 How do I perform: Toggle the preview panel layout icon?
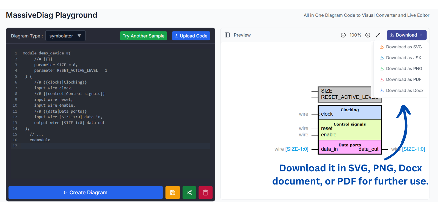click(227, 35)
